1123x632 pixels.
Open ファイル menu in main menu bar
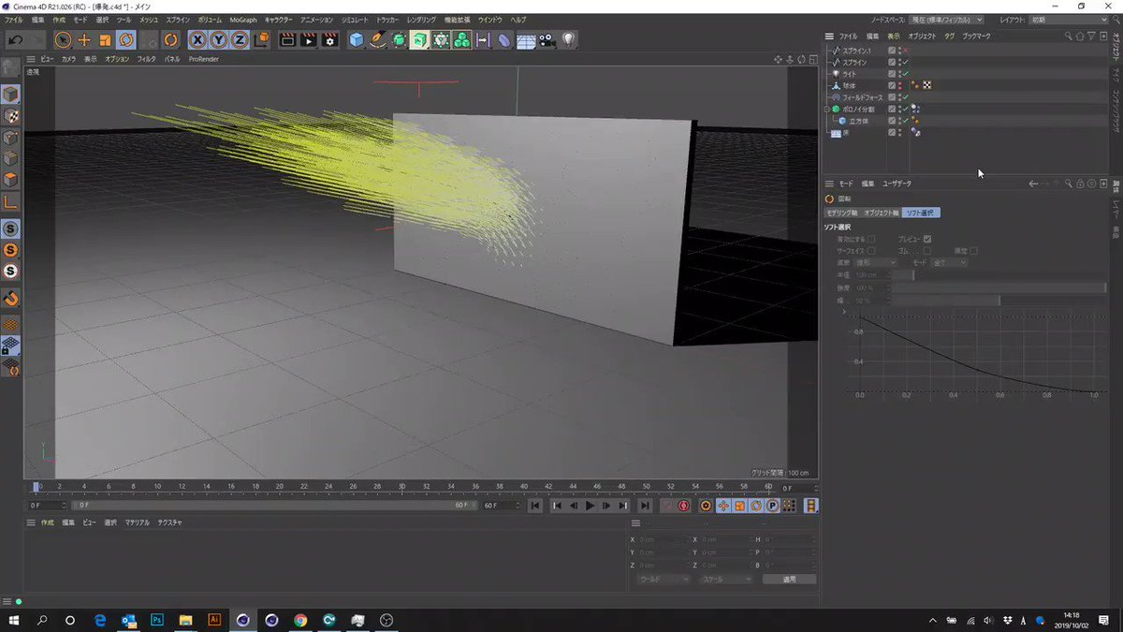pos(14,20)
